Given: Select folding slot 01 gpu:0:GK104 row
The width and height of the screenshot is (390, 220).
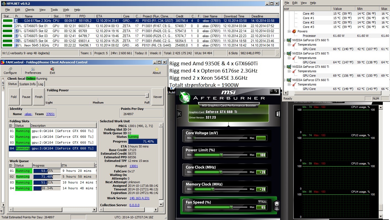Looking at the screenshot, I should coord(53,131).
